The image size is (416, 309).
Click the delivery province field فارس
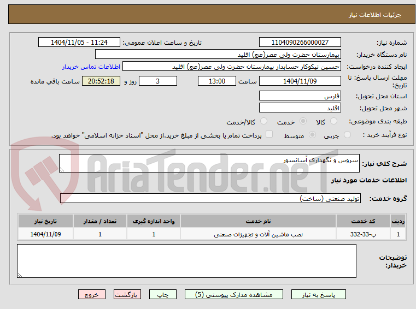(300, 96)
